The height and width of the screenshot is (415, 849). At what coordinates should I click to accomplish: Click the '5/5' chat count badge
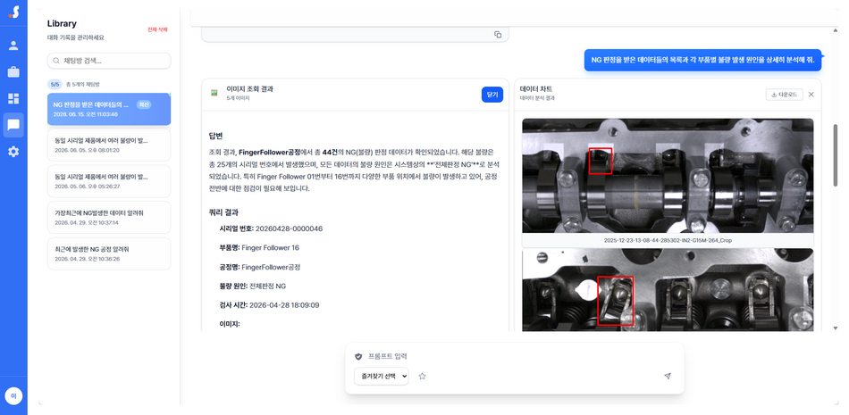coord(55,85)
